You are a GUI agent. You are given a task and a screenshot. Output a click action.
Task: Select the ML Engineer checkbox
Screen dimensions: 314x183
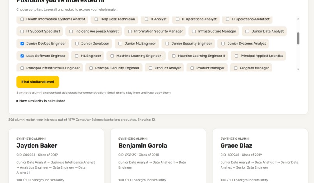click(x=76, y=56)
